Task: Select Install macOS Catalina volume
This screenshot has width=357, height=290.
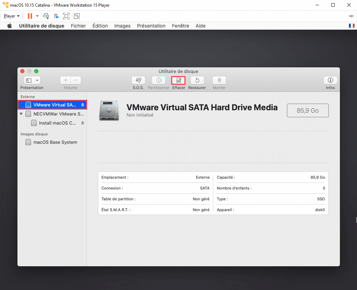Action: (57, 123)
